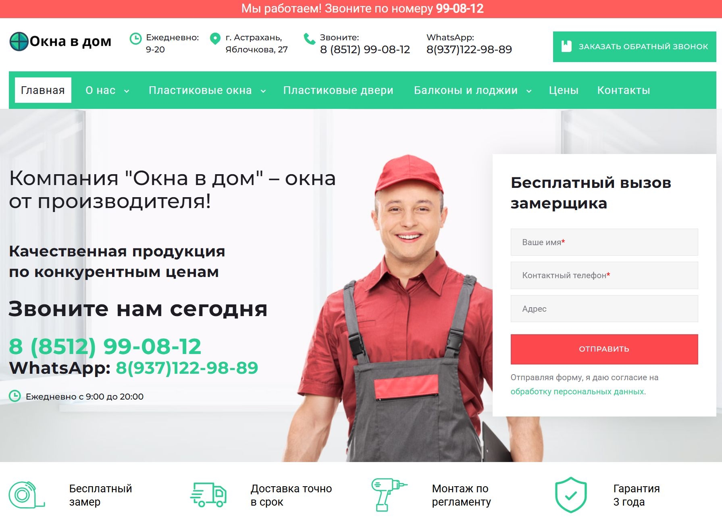This screenshot has height=531, width=722.
Task: Click the Окна в дом logo icon
Action: (x=19, y=42)
